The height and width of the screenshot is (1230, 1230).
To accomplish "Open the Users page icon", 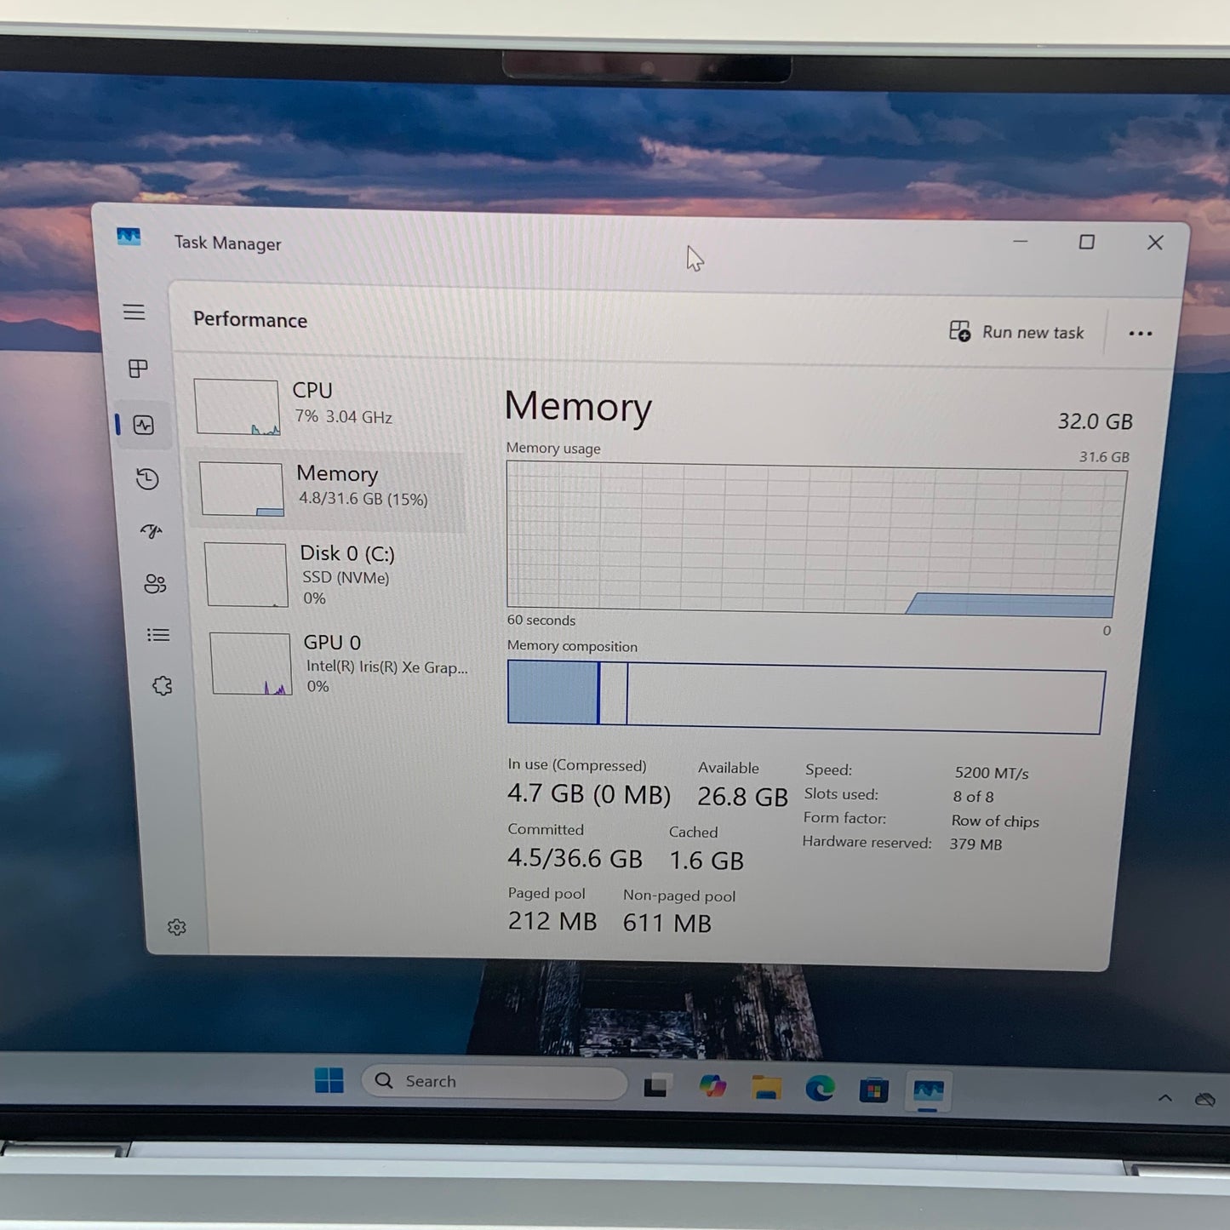I will [x=153, y=584].
